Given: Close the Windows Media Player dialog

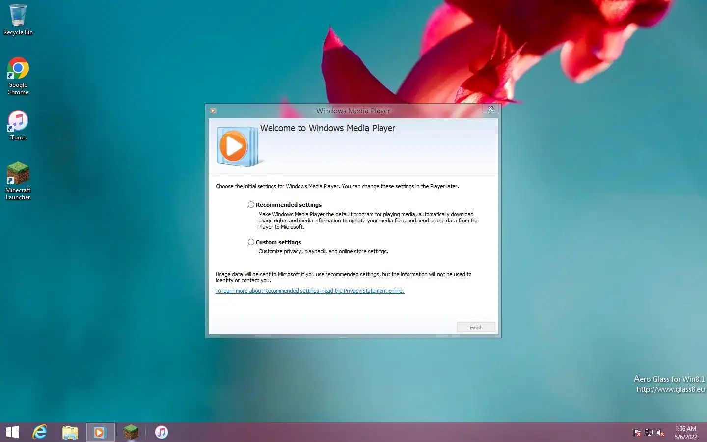Looking at the screenshot, I should 490,109.
